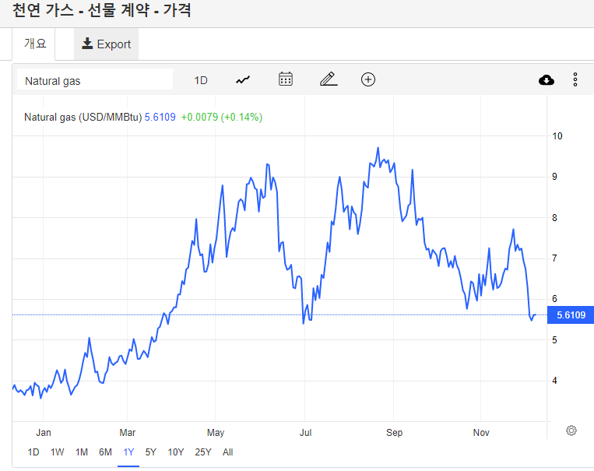Select the 5Y time range
The height and width of the screenshot is (471, 594).
pyautogui.click(x=151, y=452)
